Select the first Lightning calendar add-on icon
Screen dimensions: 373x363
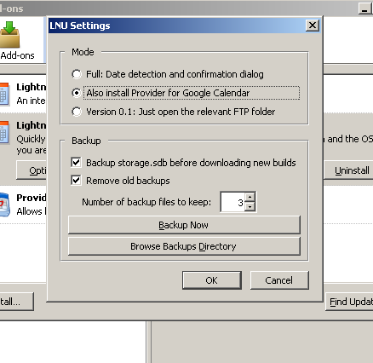(4, 95)
